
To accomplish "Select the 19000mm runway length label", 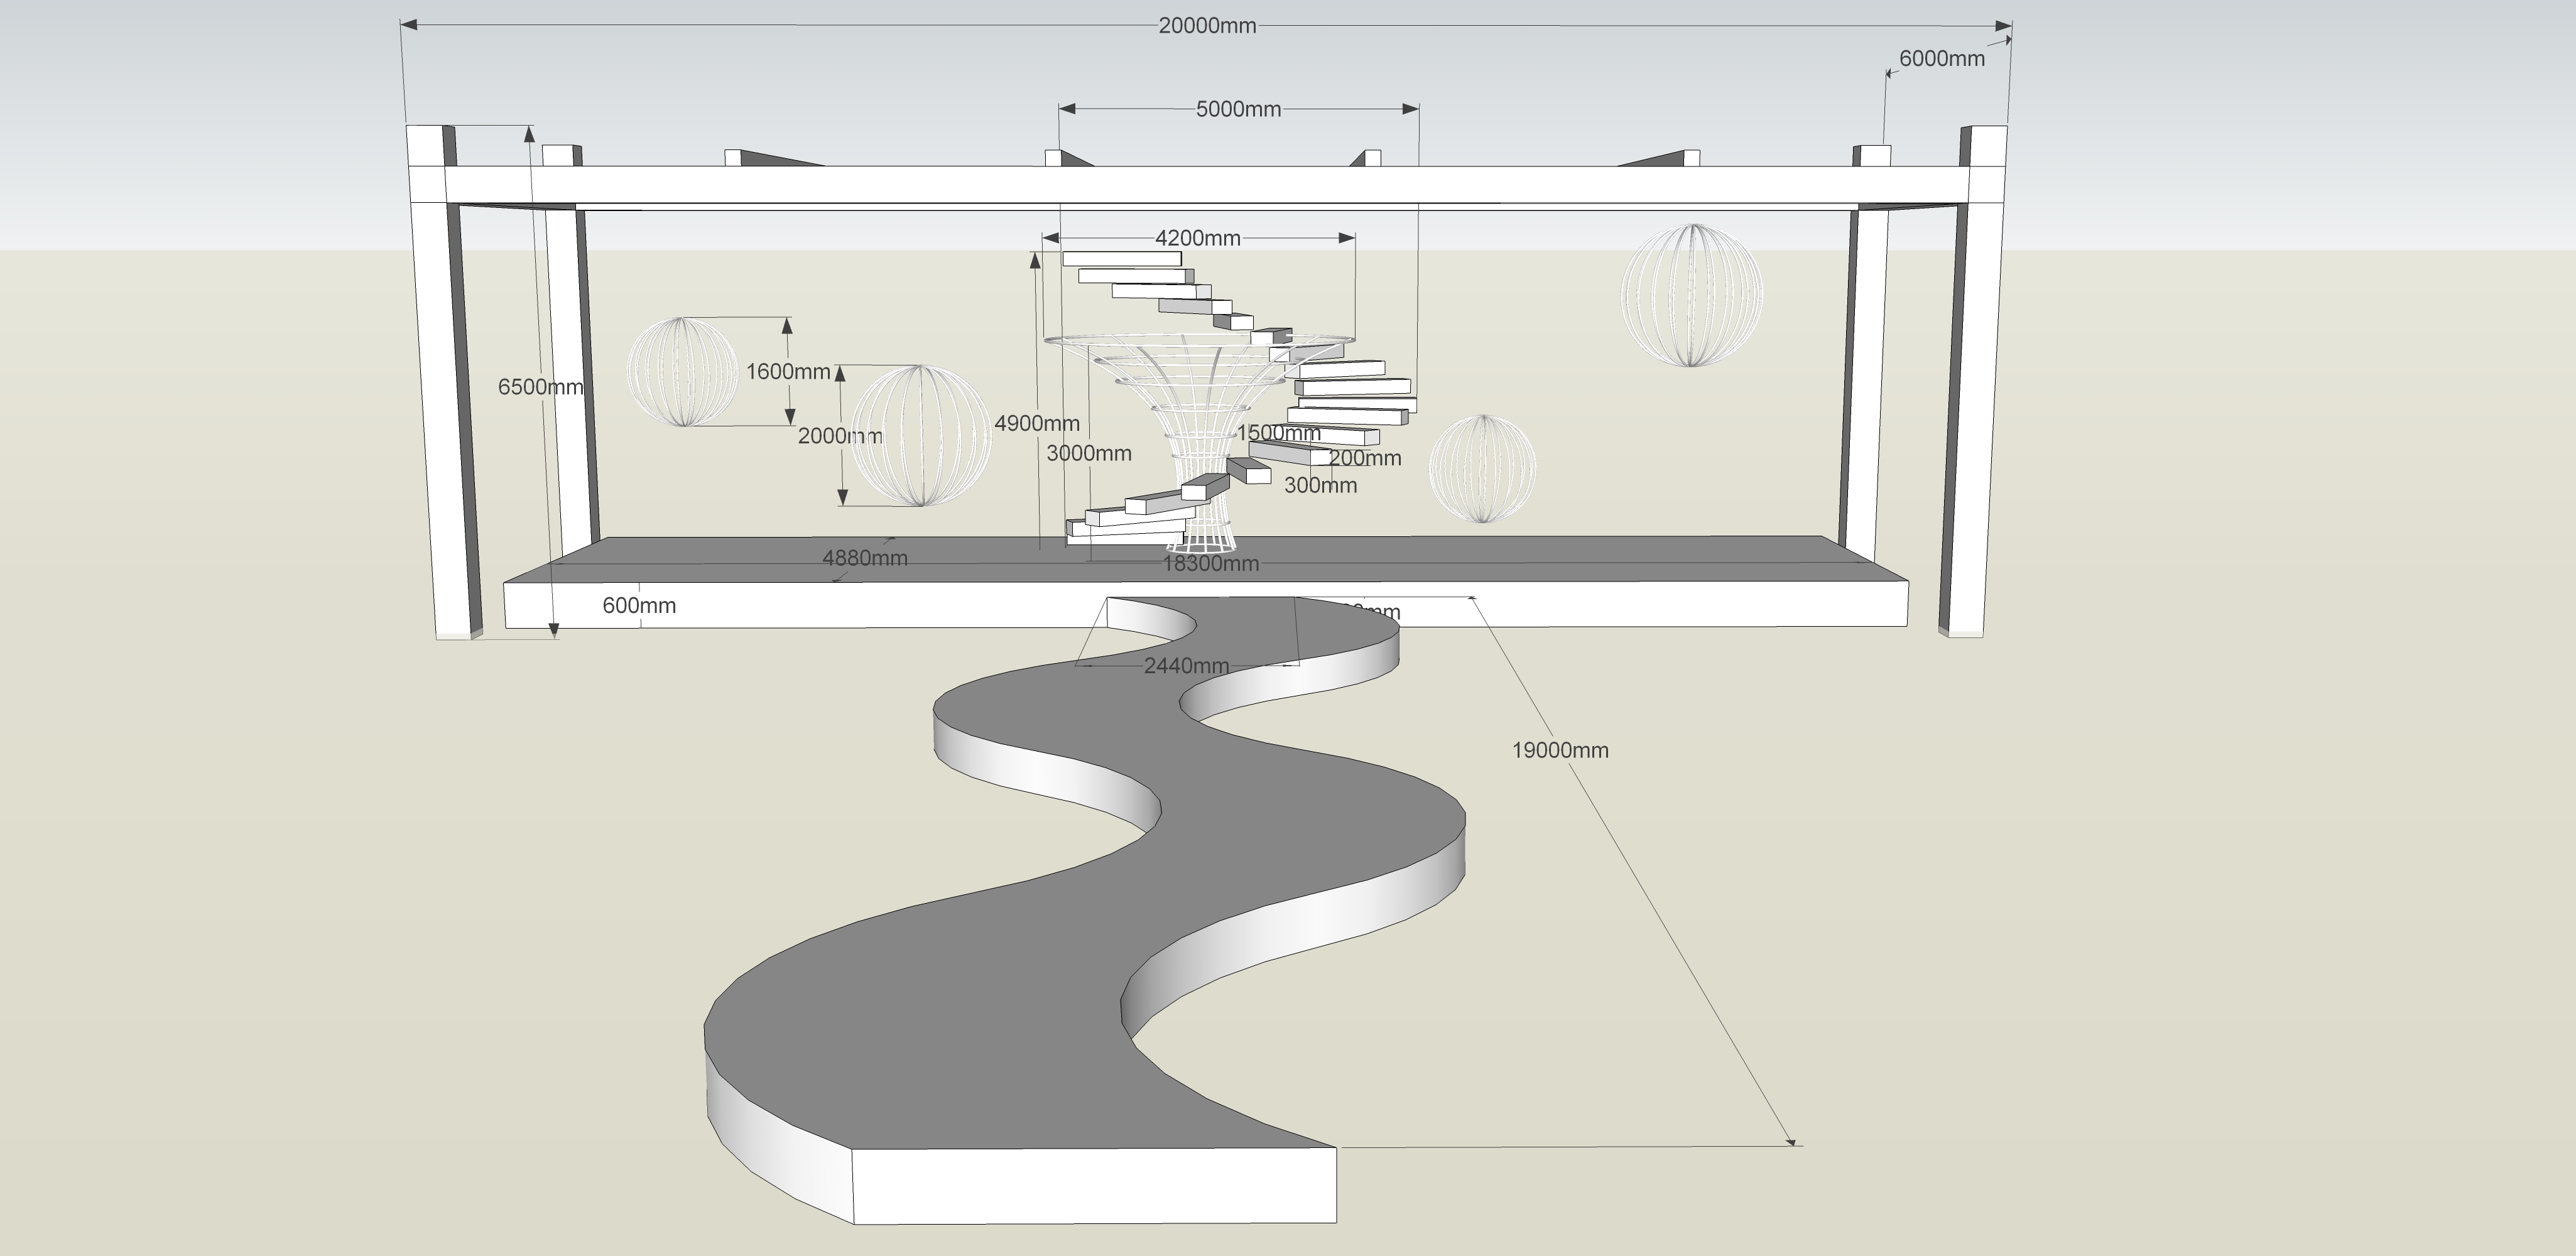I will point(1560,750).
